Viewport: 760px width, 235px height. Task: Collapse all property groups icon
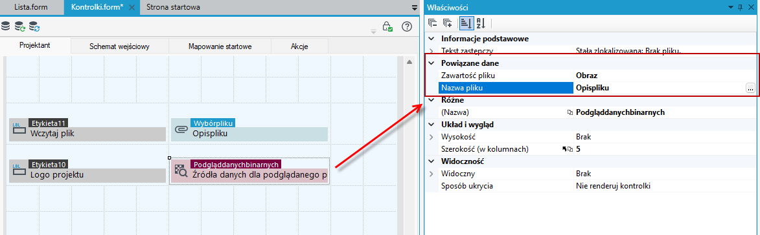432,23
